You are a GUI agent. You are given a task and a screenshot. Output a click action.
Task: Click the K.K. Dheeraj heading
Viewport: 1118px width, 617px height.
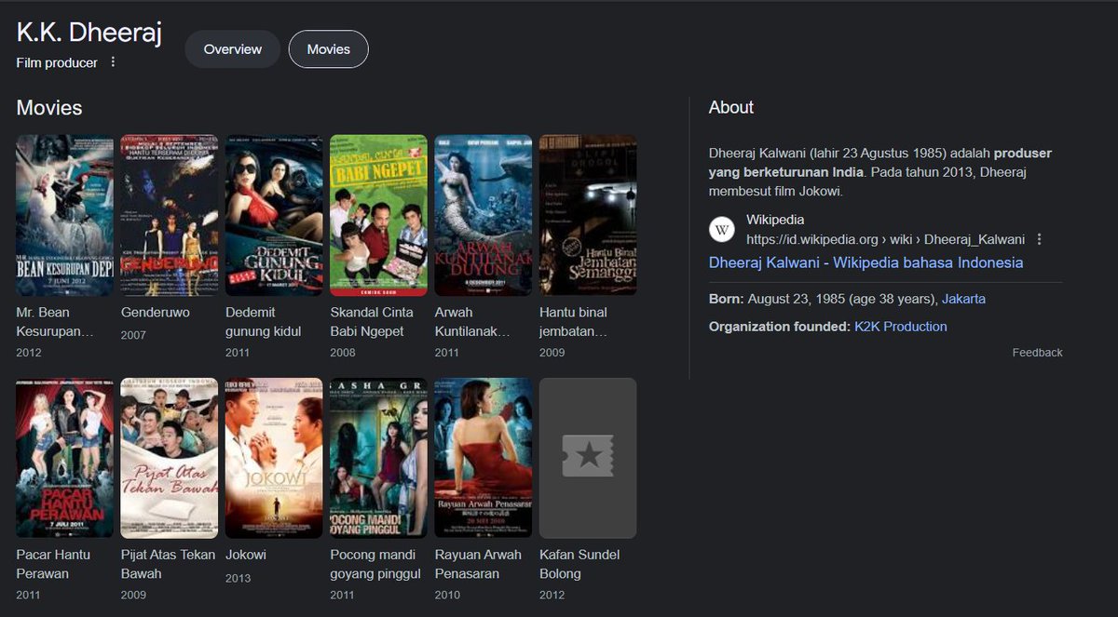pos(89,33)
